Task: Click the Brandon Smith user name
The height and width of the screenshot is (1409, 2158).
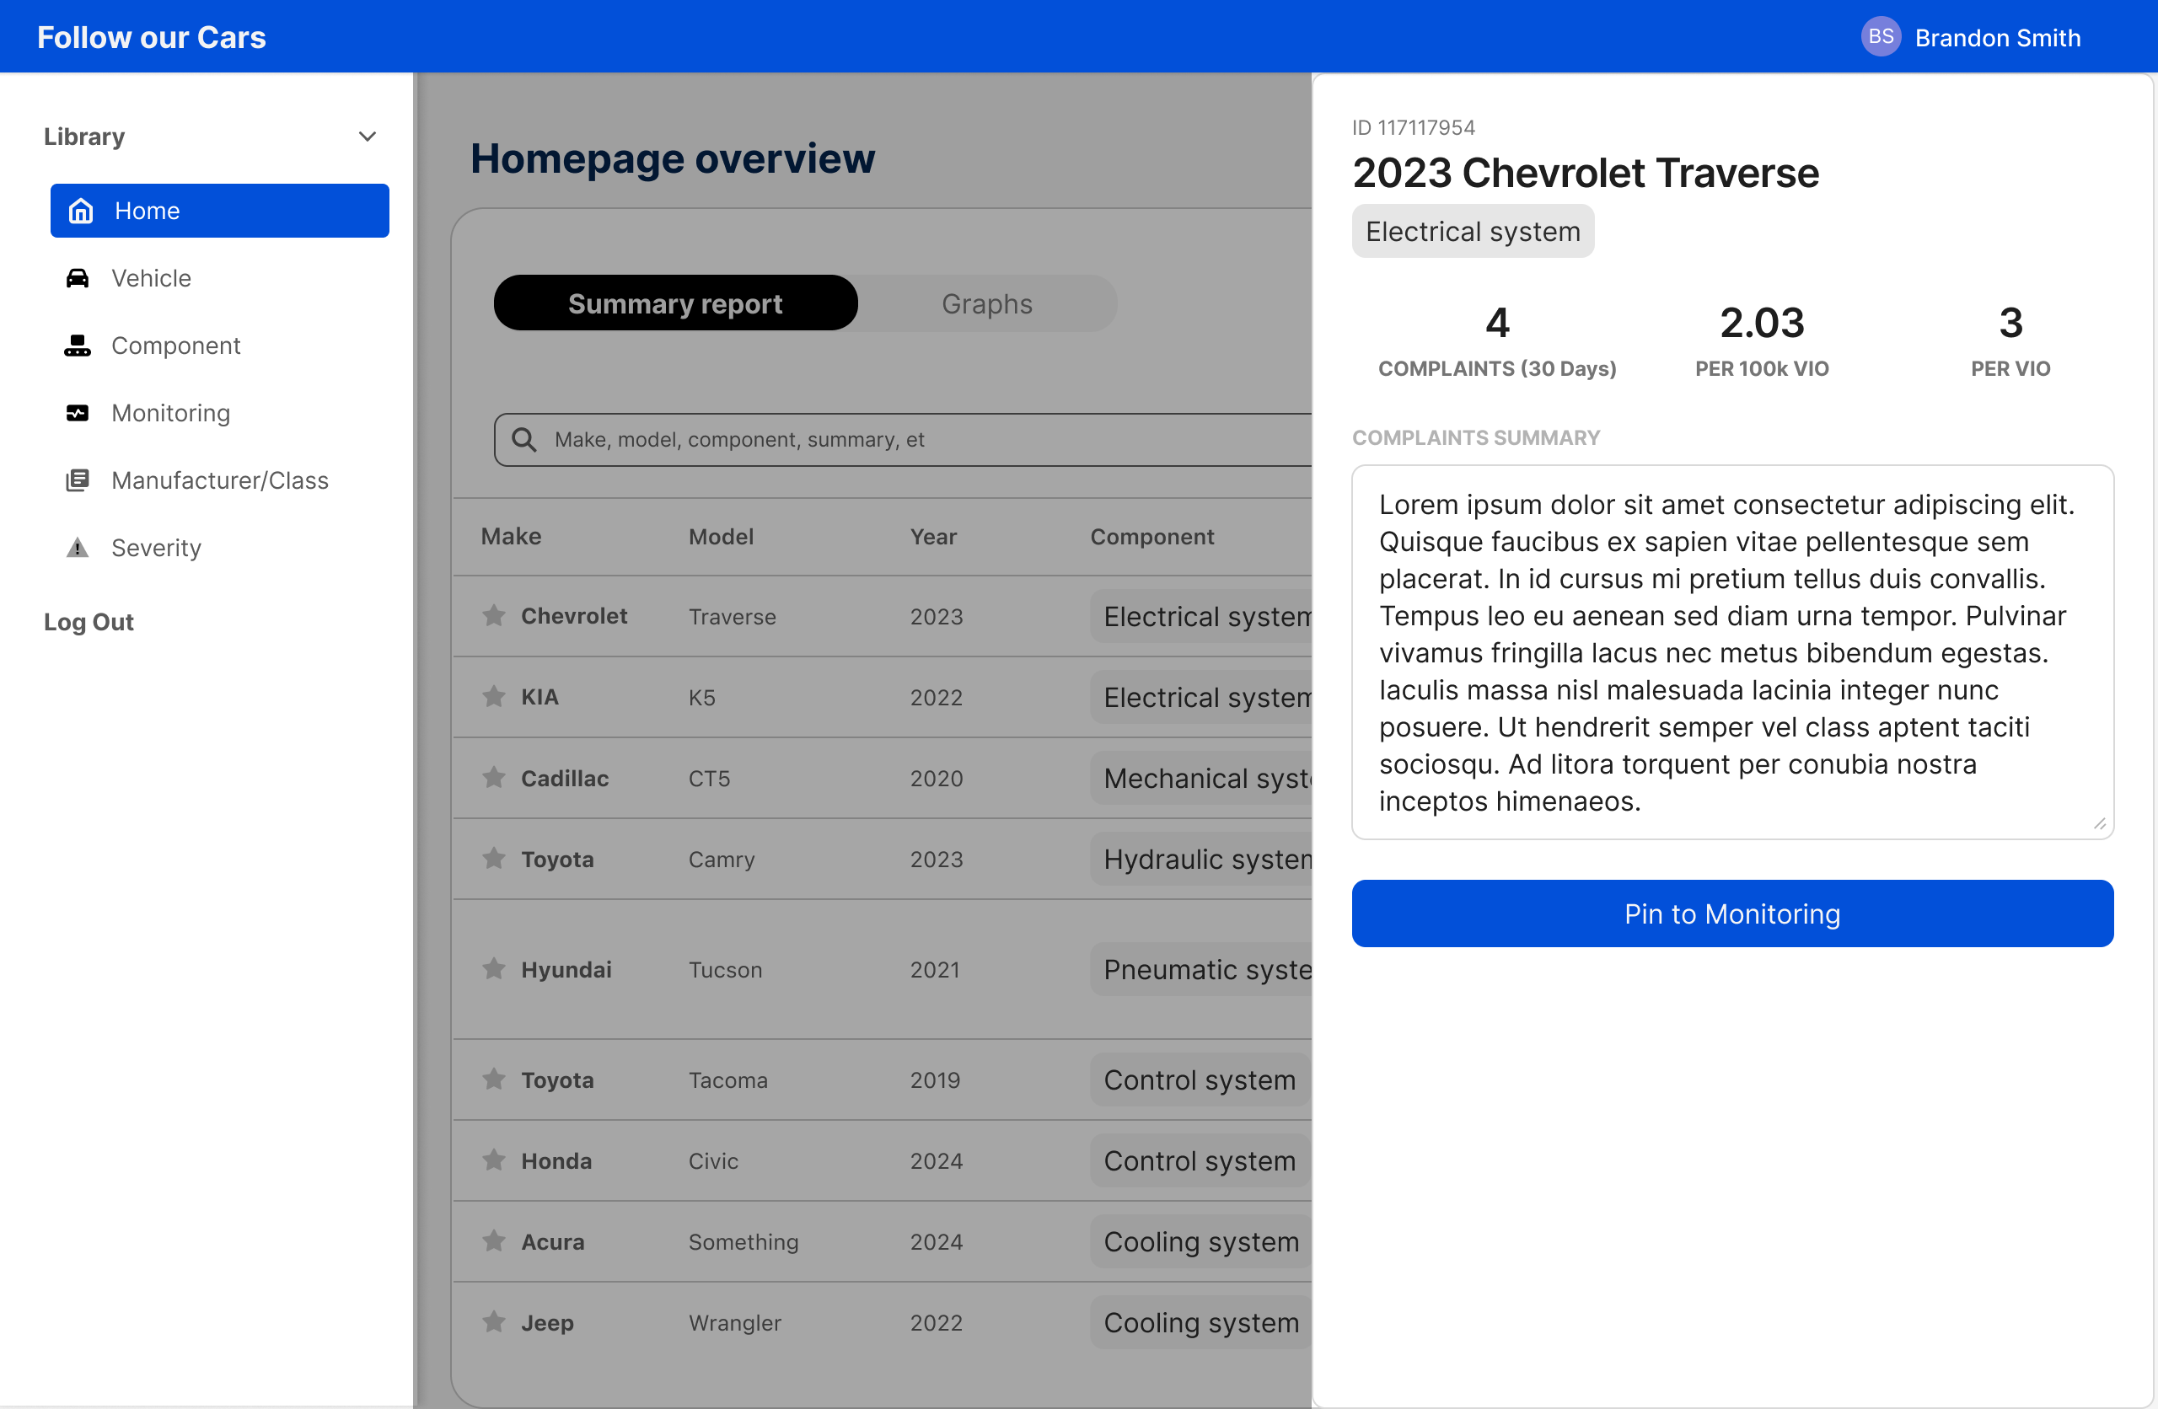Action: click(1998, 37)
